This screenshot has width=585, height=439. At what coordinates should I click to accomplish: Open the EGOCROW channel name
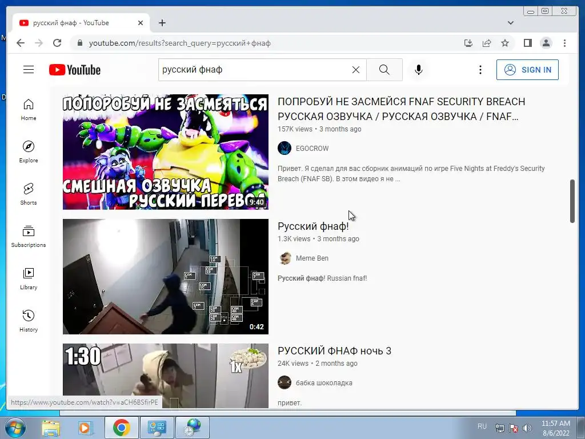(312, 148)
